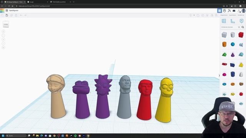Click the Senden an button
The image size is (246, 138).
click(x=241, y=15)
